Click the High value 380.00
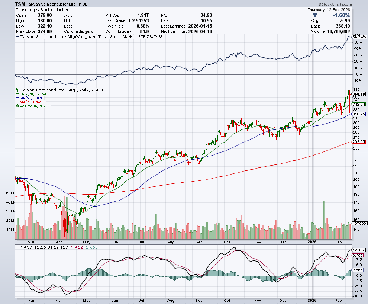Screen dimensions: 368x304 pyautogui.click(x=45, y=21)
